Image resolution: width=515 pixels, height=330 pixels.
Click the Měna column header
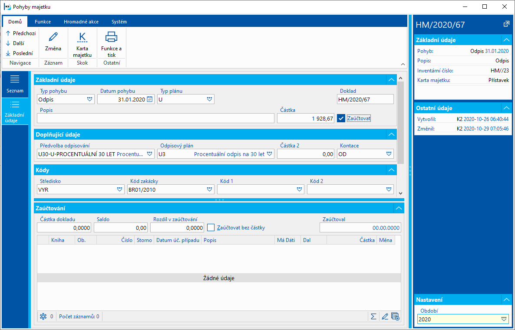click(x=386, y=240)
